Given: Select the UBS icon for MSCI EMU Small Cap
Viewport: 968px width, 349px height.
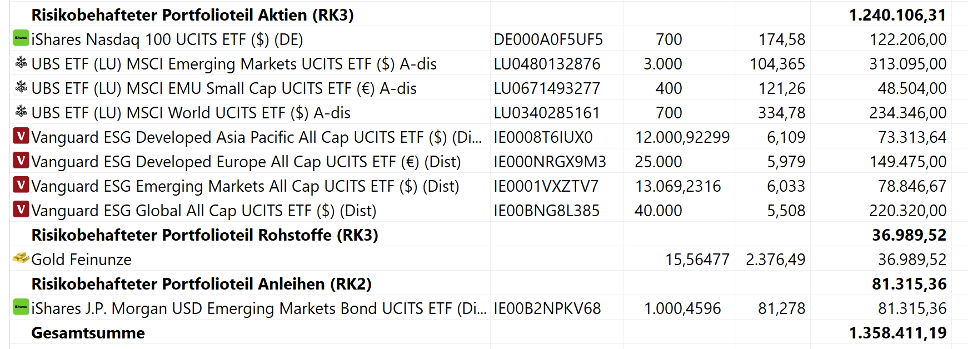Looking at the screenshot, I should (21, 87).
